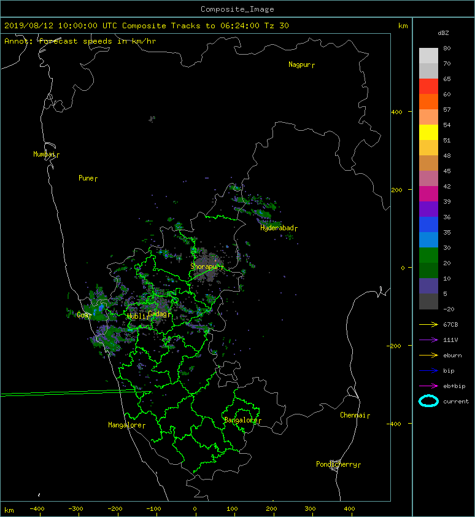Click the eburn arrow legend icon
475x517 pixels.
pos(428,355)
